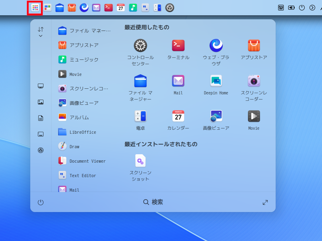Launch the Calculator (電卓) app
The image size is (322, 241).
[x=140, y=116]
